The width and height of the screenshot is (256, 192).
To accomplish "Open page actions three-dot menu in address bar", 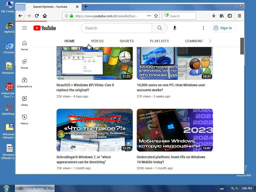I will (x=149, y=16).
